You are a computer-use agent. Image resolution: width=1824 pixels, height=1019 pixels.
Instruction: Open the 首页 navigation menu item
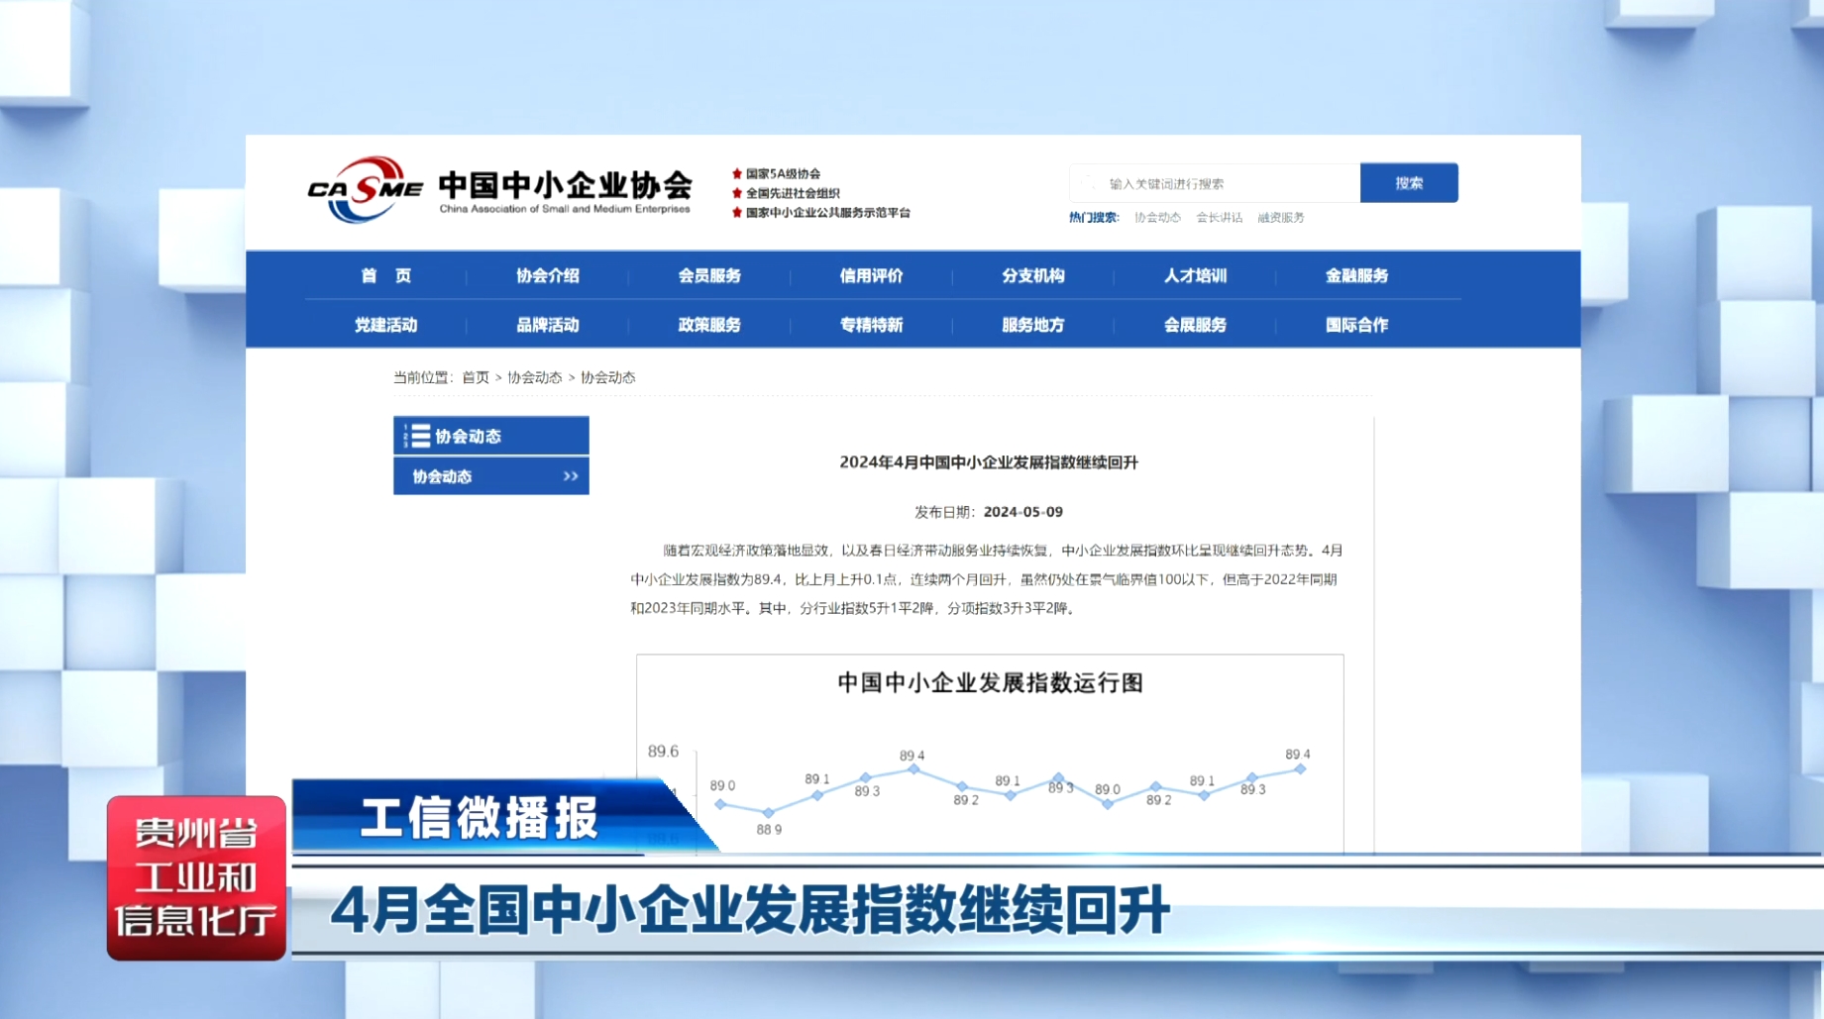coord(385,275)
